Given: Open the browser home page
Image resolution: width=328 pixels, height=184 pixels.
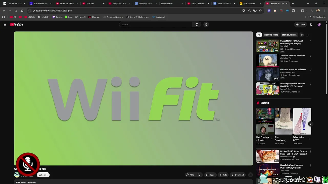Looking at the screenshot, I should (22, 11).
